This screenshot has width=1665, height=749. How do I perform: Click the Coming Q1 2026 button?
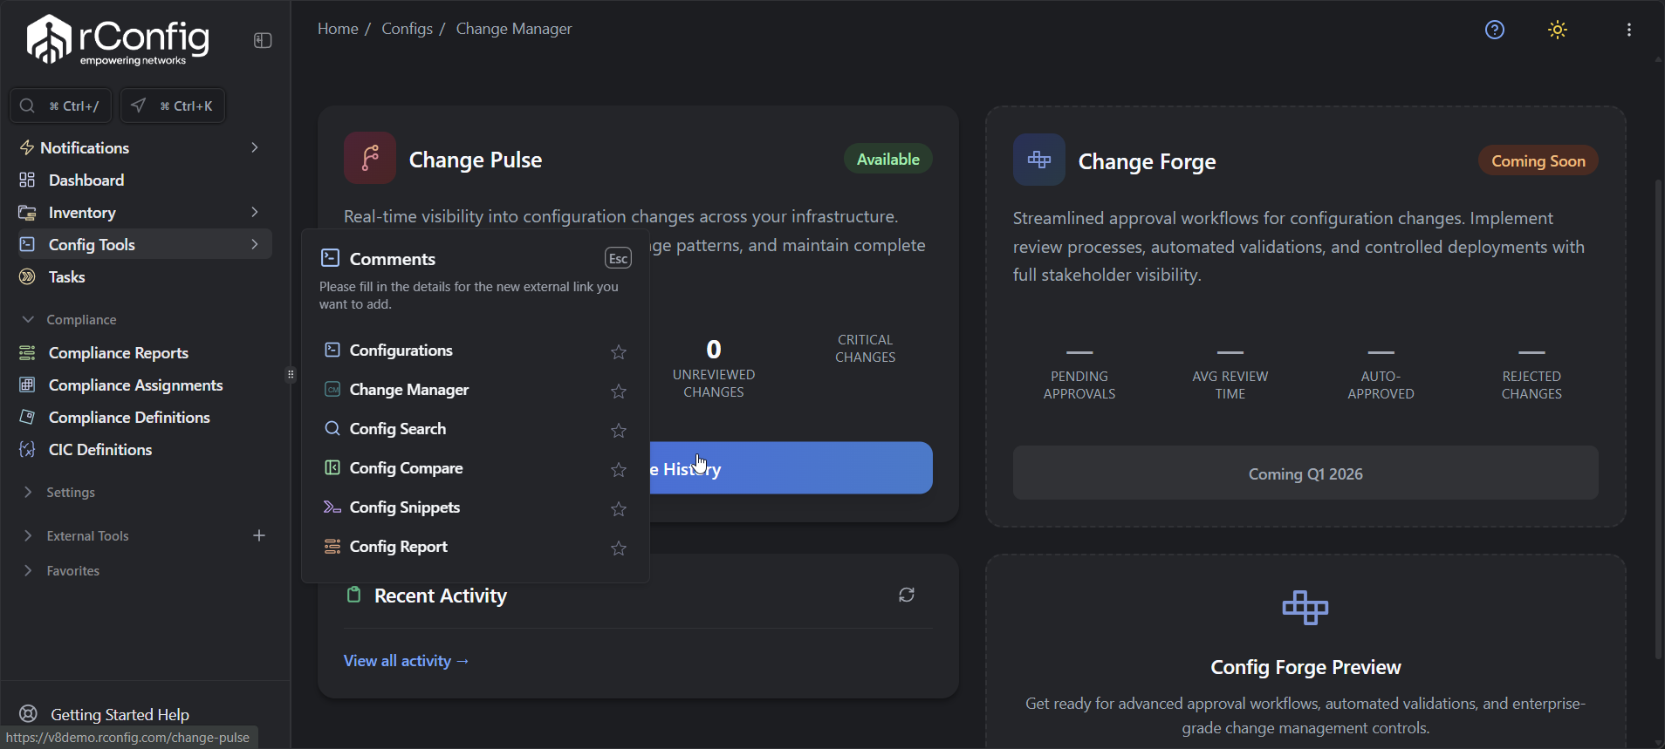pyautogui.click(x=1305, y=473)
